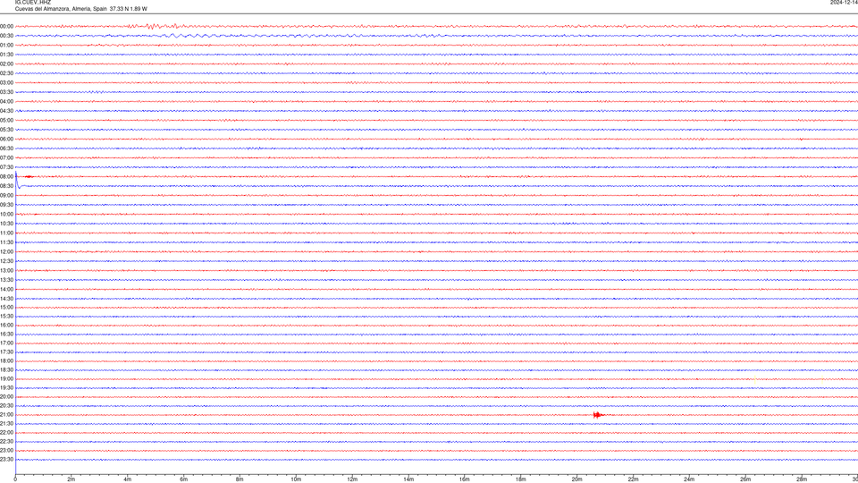Viewport: 858px width, 483px height.
Task: Click the 14m tick label on time axis
Action: pos(408,479)
